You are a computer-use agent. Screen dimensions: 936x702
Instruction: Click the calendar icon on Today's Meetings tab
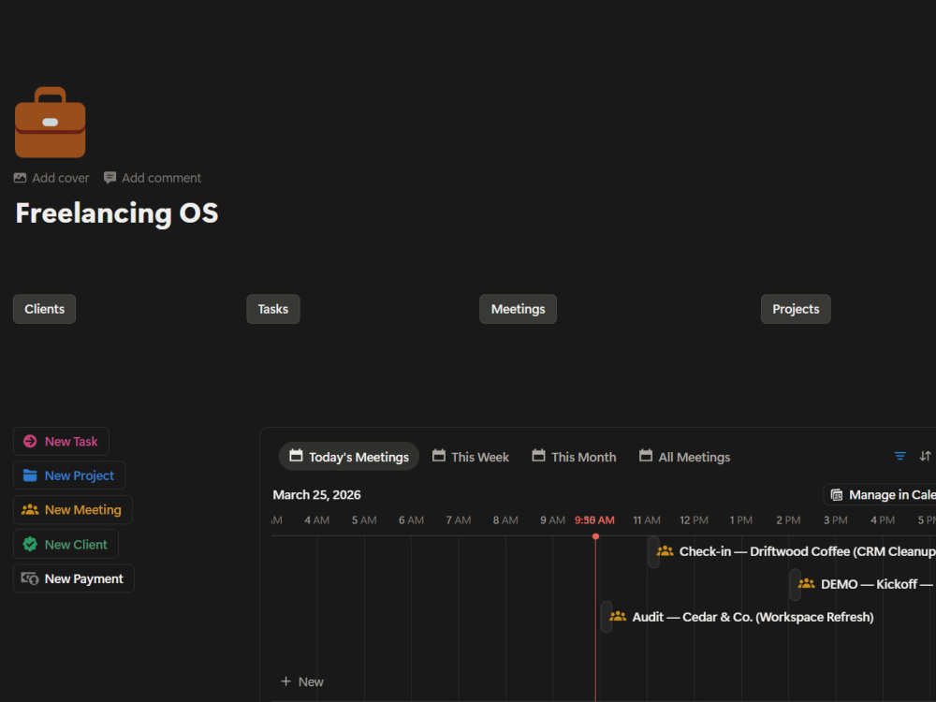click(296, 456)
